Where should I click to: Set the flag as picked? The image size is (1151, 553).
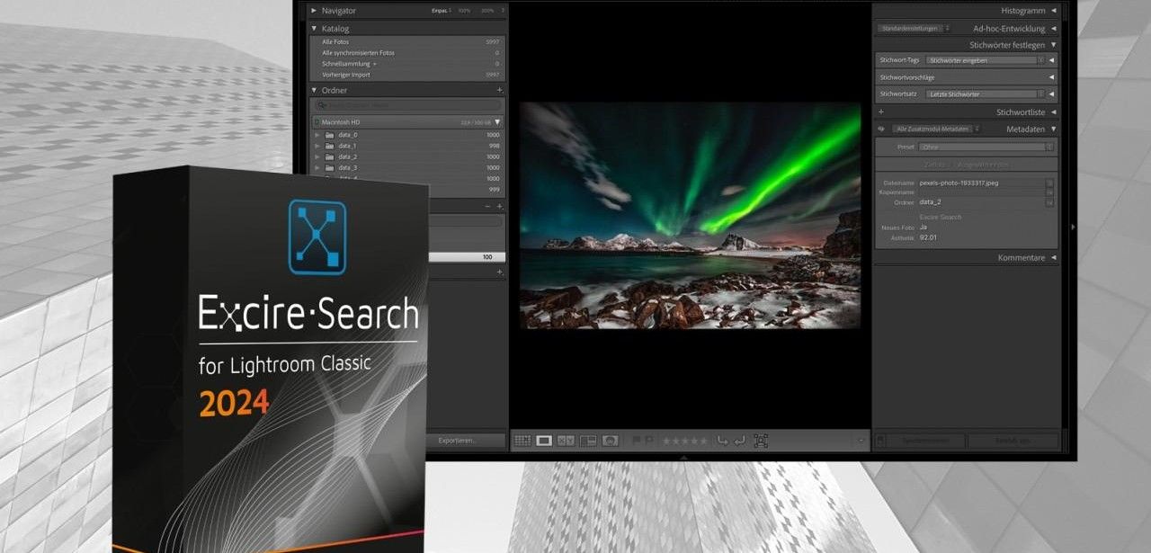point(637,441)
